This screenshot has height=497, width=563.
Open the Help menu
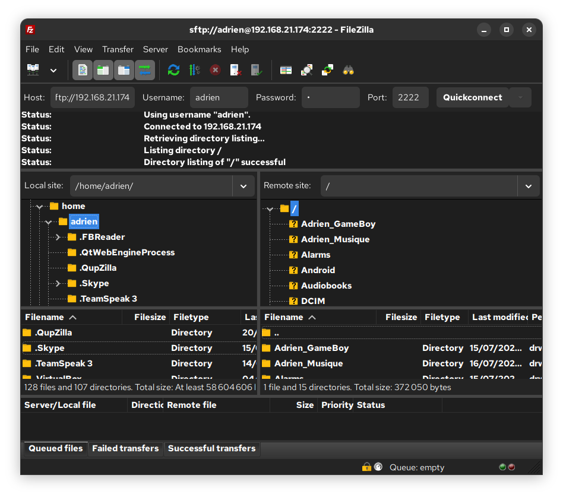[x=240, y=49]
